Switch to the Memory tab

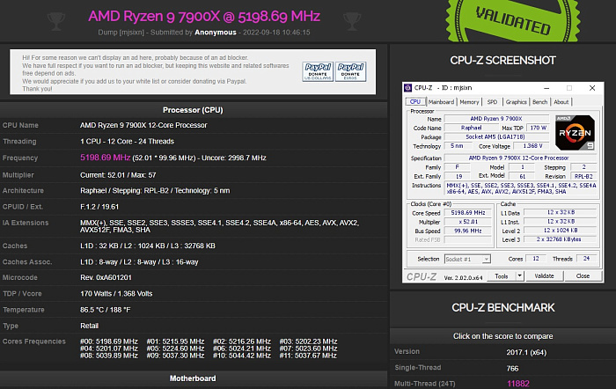coord(469,102)
